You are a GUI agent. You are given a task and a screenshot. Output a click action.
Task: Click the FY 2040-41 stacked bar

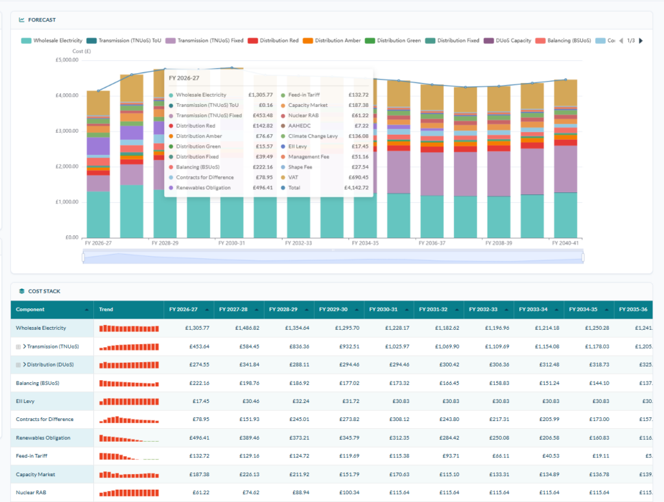click(565, 159)
